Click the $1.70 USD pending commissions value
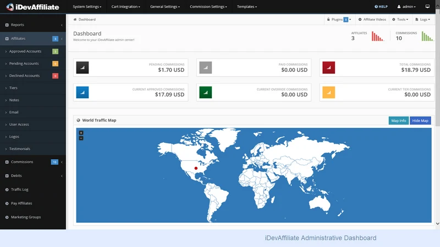Screen dimensions: 440x247 [171, 70]
